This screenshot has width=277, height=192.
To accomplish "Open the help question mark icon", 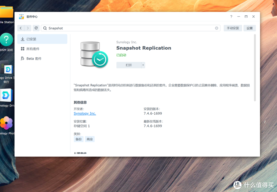I will 231,16.
